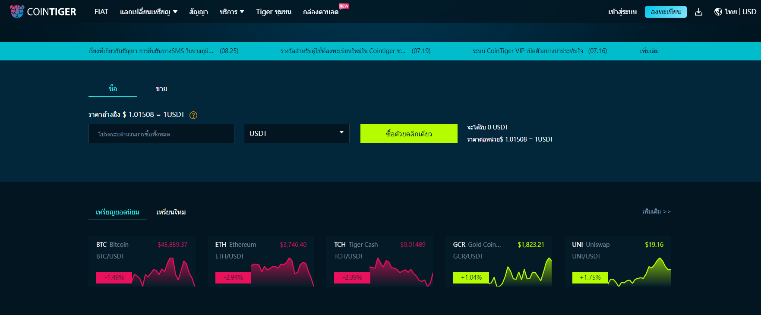Expand the แลกเปลี่ยนเหรียญ dropdown menu

click(149, 12)
